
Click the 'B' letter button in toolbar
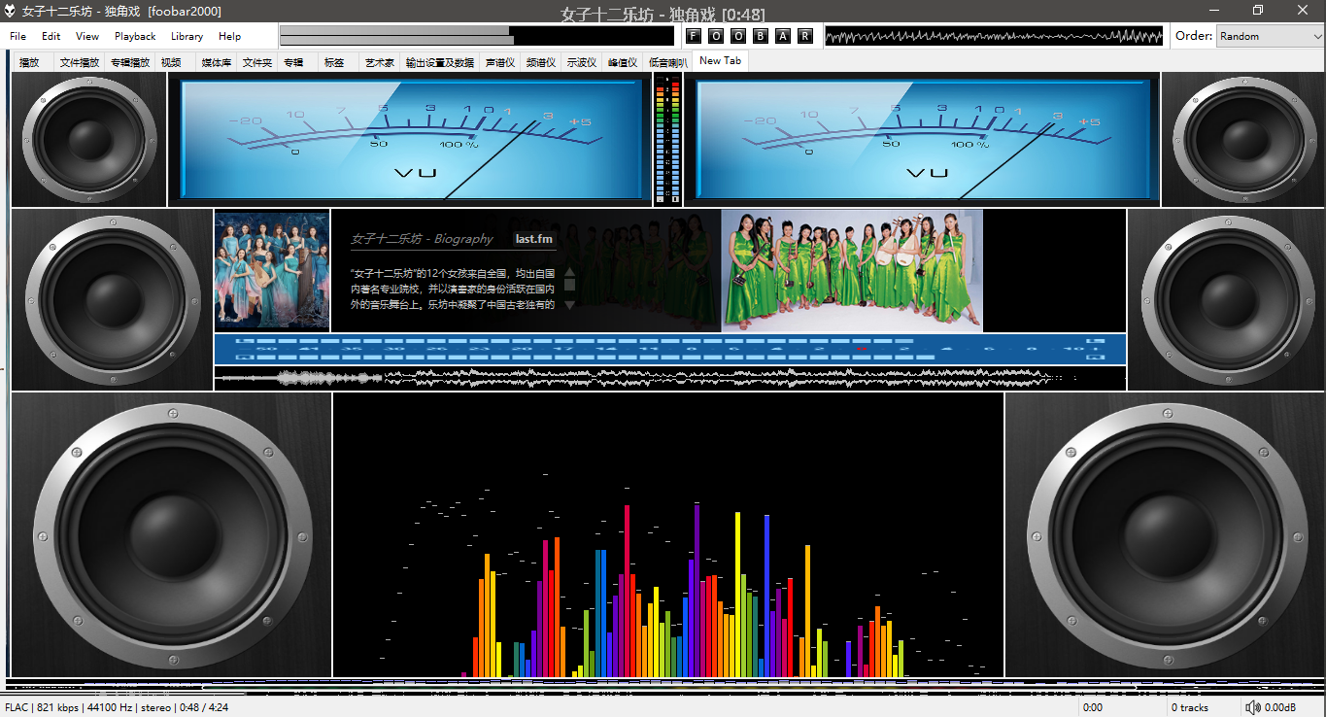pyautogui.click(x=761, y=36)
